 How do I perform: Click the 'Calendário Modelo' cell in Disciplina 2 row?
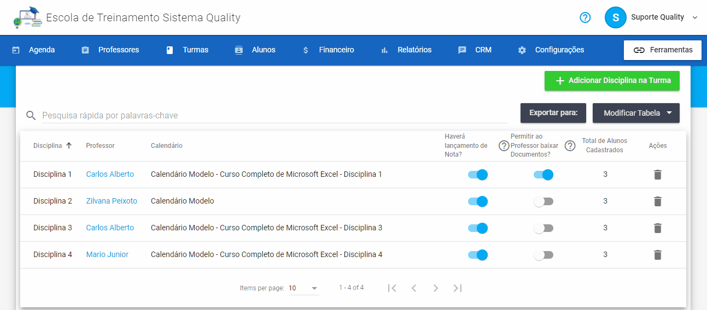pyautogui.click(x=183, y=201)
